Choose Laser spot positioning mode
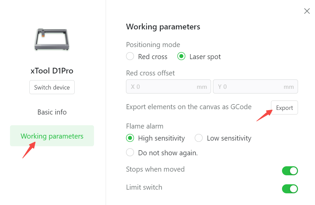315x205 pixels. pos(181,57)
